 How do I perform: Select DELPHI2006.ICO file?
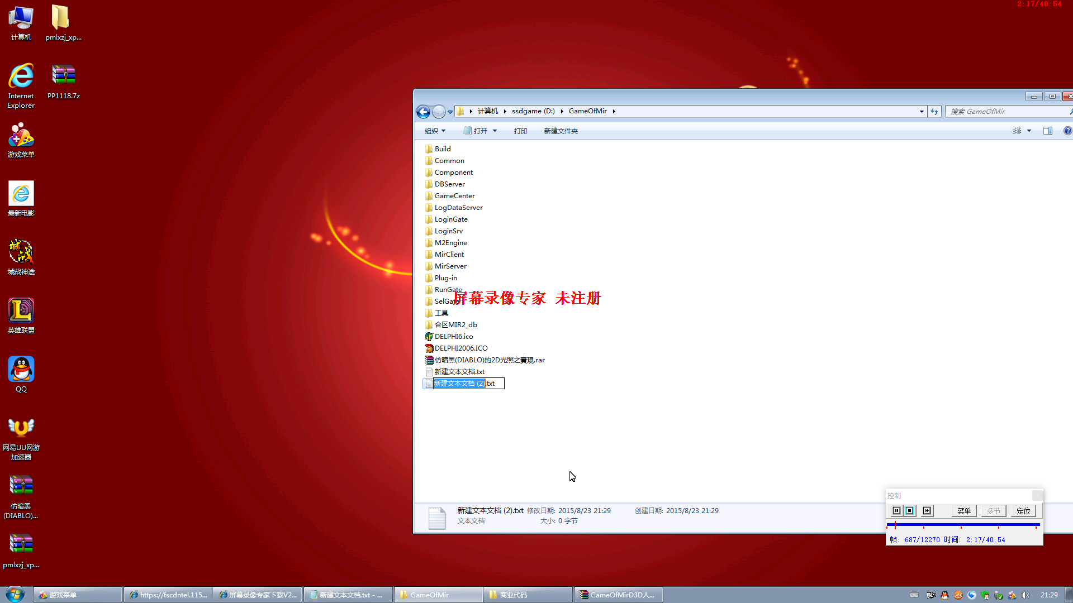456,348
